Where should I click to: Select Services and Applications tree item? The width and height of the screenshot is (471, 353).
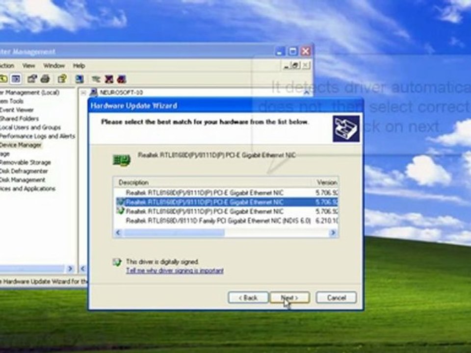click(x=27, y=189)
